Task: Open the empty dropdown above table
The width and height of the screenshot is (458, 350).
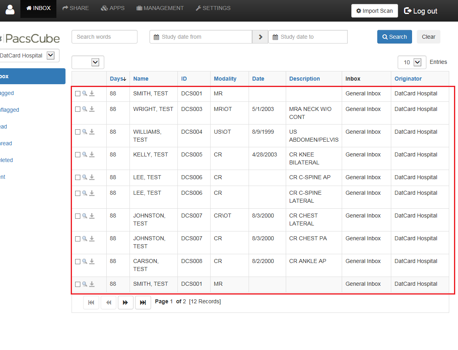Action: 88,62
